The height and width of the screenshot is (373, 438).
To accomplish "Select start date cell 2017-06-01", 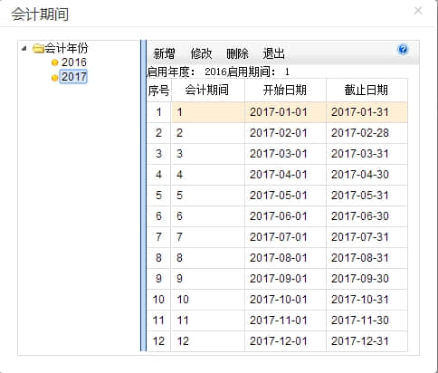I will (x=285, y=216).
